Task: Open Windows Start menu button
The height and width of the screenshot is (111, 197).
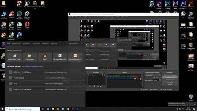Action: coord(2,109)
